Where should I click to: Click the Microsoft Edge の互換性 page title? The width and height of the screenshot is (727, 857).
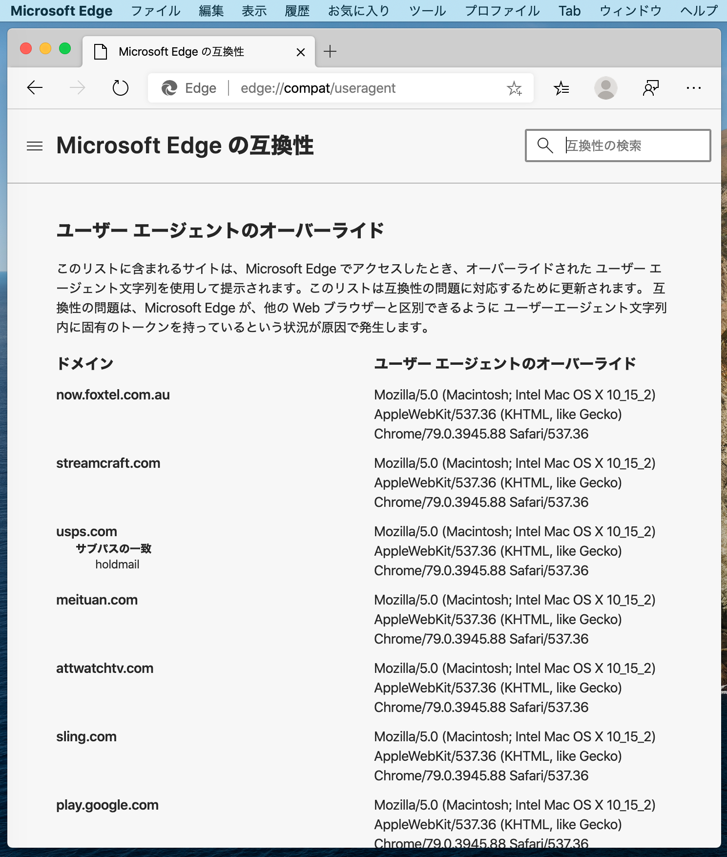185,146
